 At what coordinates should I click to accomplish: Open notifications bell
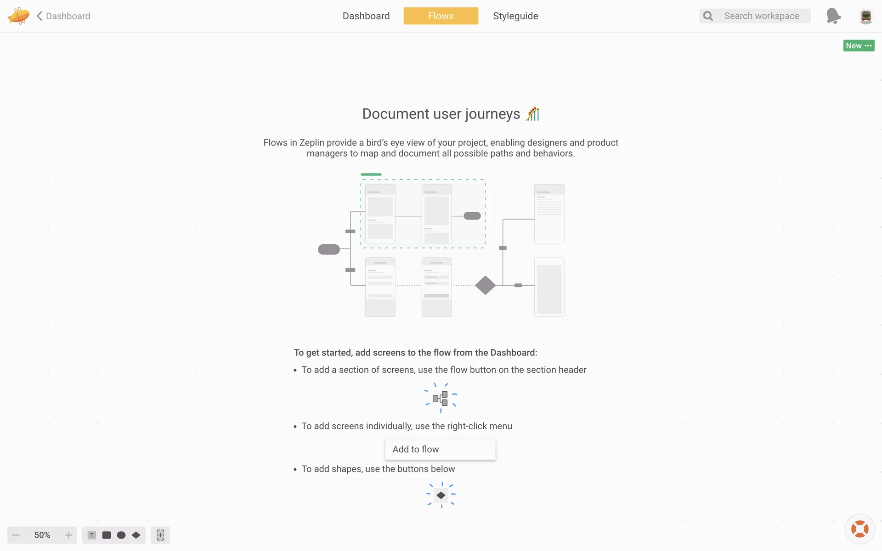click(833, 16)
